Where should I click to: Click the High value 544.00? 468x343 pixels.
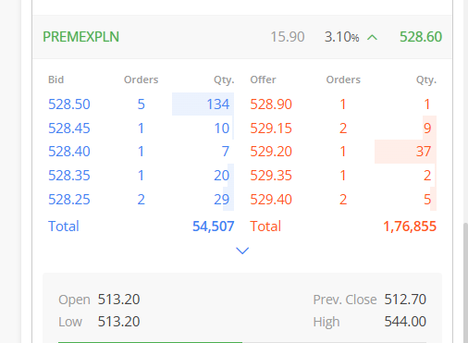405,322
